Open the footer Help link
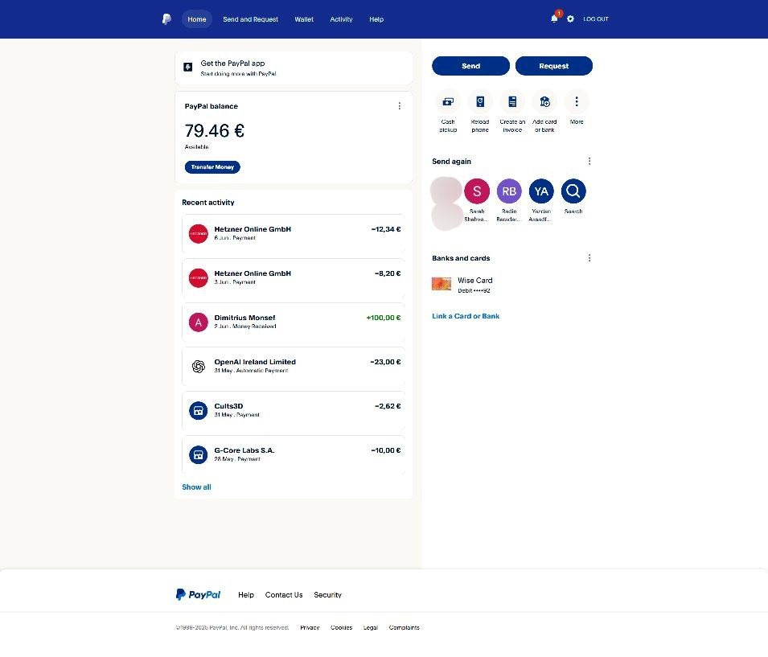 (246, 595)
